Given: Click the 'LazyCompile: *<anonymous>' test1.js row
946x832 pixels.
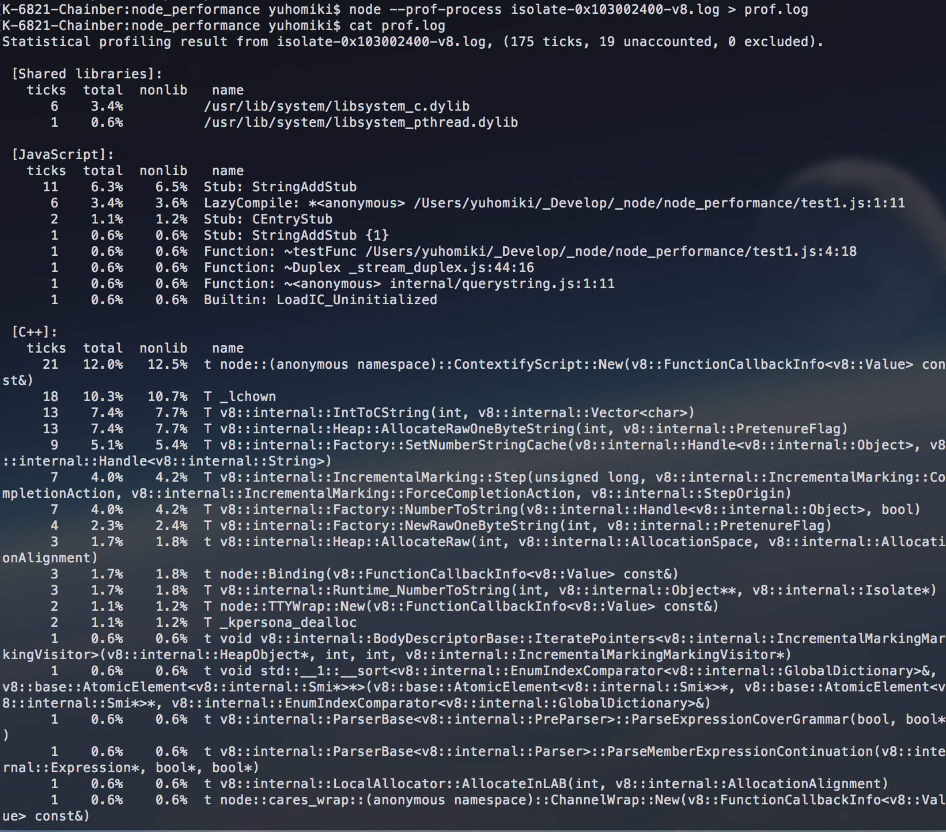Looking at the screenshot, I should click(477, 203).
